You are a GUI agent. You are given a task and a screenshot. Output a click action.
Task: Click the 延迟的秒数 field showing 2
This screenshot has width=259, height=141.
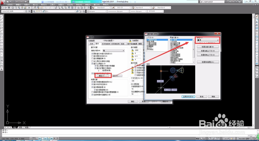click(x=99, y=71)
